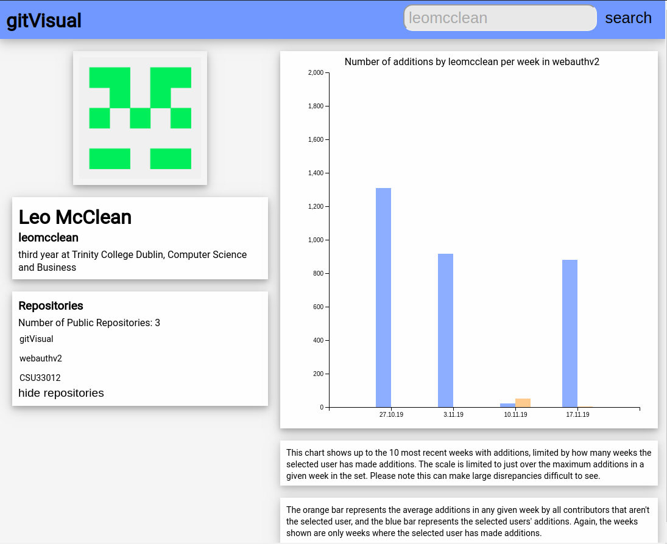The height and width of the screenshot is (544, 667).
Task: Click the Leo McClean name heading
Action: 75,217
